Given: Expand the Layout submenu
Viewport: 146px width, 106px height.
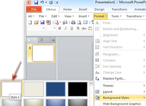Looking at the screenshot, I should pos(120,92).
